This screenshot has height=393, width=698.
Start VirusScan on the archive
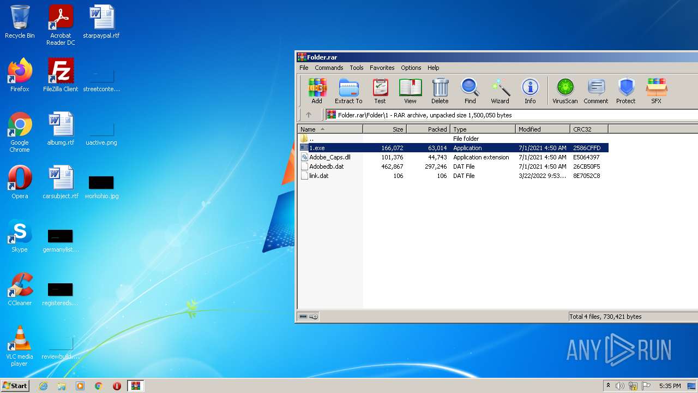565,91
